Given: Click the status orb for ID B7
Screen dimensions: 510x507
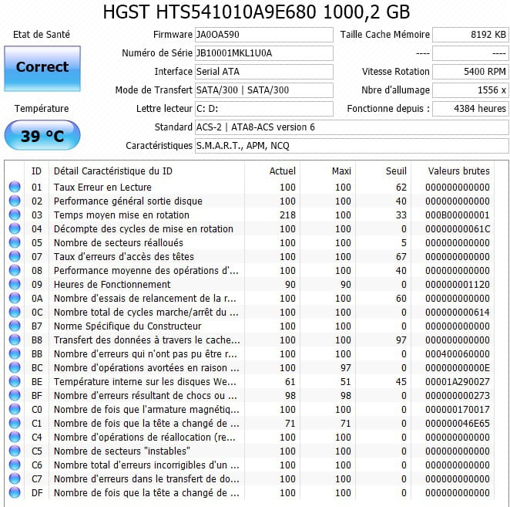Looking at the screenshot, I should pos(15,326).
